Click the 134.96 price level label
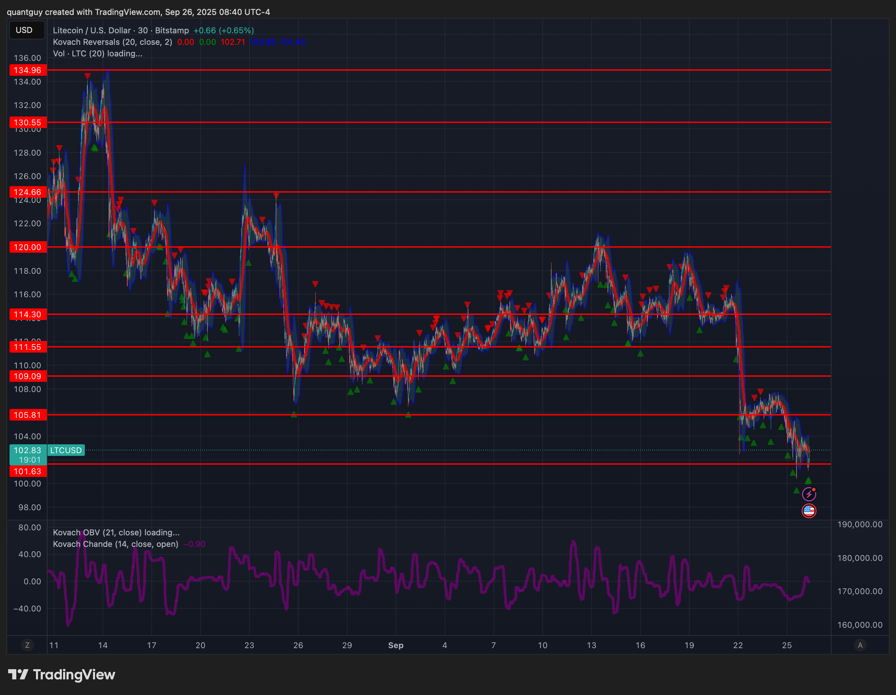 click(27, 70)
